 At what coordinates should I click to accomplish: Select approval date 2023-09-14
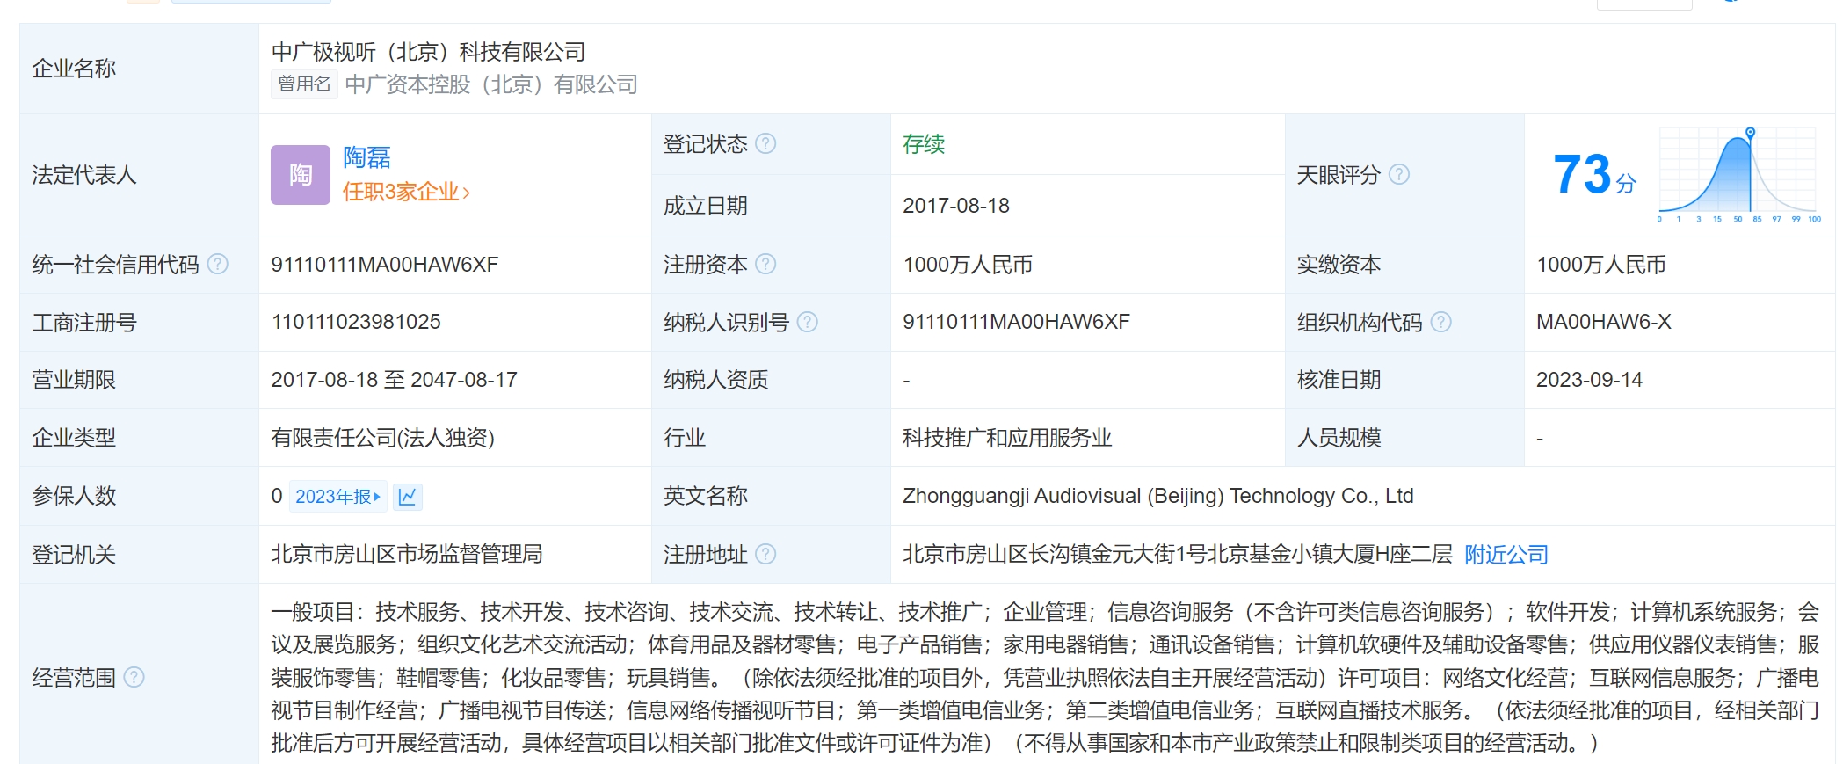click(x=1589, y=380)
